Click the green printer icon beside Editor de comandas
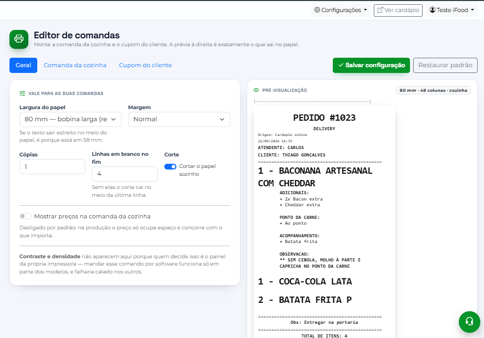Image resolution: width=484 pixels, height=338 pixels. click(x=19, y=39)
